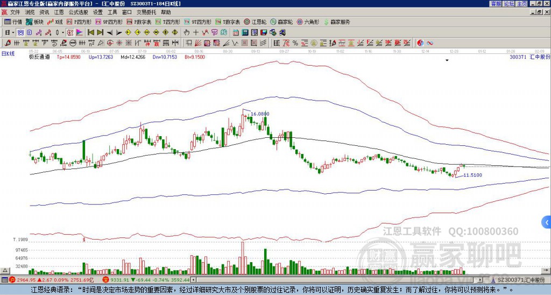Open the calculator icon
This screenshot has width=551, height=295.
coord(245,33)
